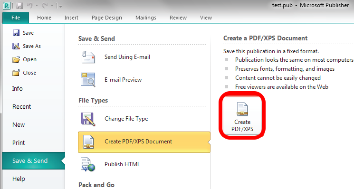Select Create PDF/XPS Document entry
Viewport: 354px width, 189px height.
(x=144, y=142)
